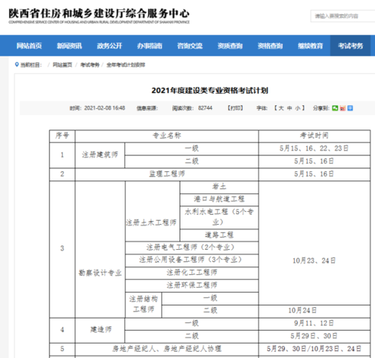Click the 建造师 table cell
This screenshot has height=358, width=375.
coord(100,330)
